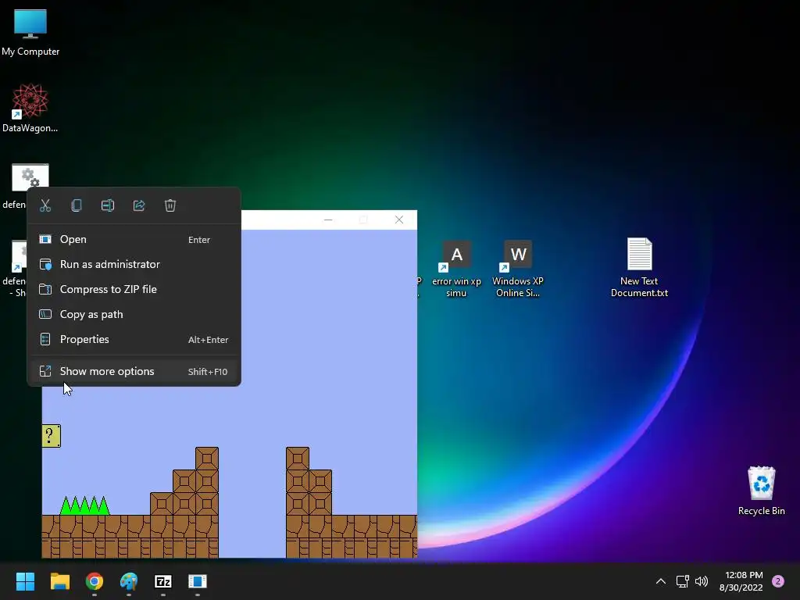Select Compress to ZIP file
This screenshot has height=600, width=800.
point(134,289)
